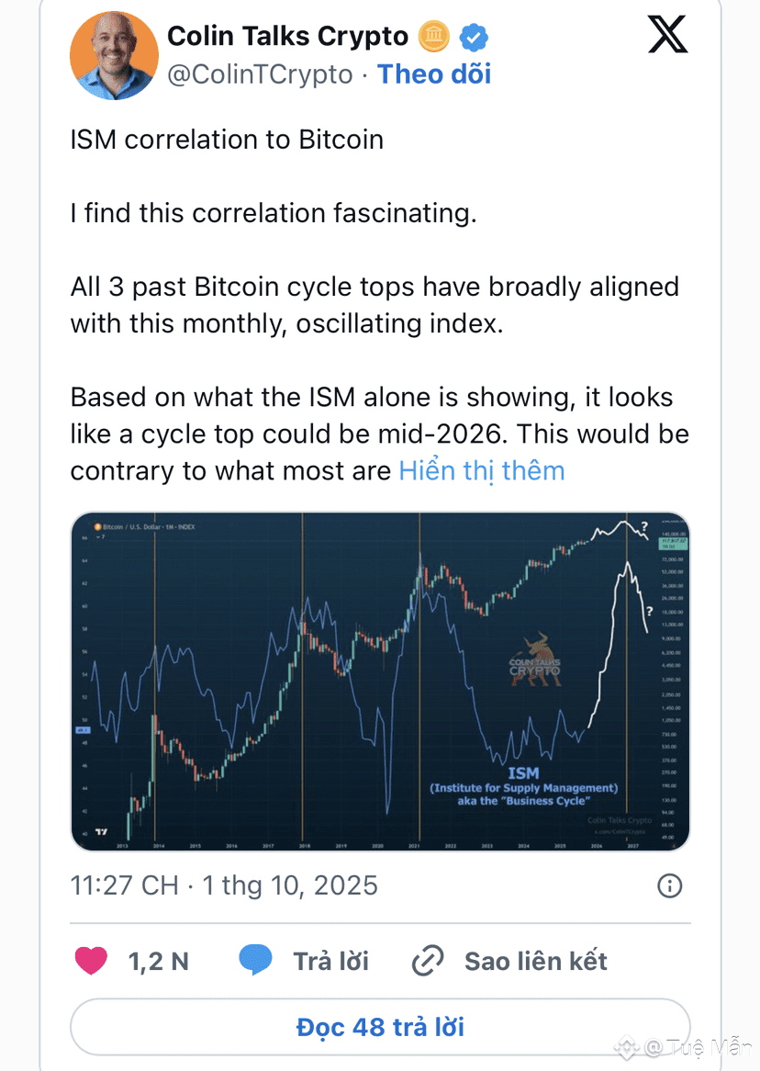760x1071 pixels.
Task: Follow the account via "Theo dõi"
Action: (x=434, y=74)
